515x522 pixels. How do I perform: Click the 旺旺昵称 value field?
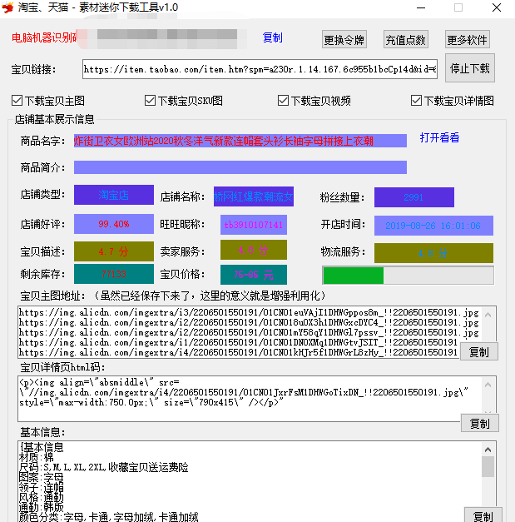[253, 225]
